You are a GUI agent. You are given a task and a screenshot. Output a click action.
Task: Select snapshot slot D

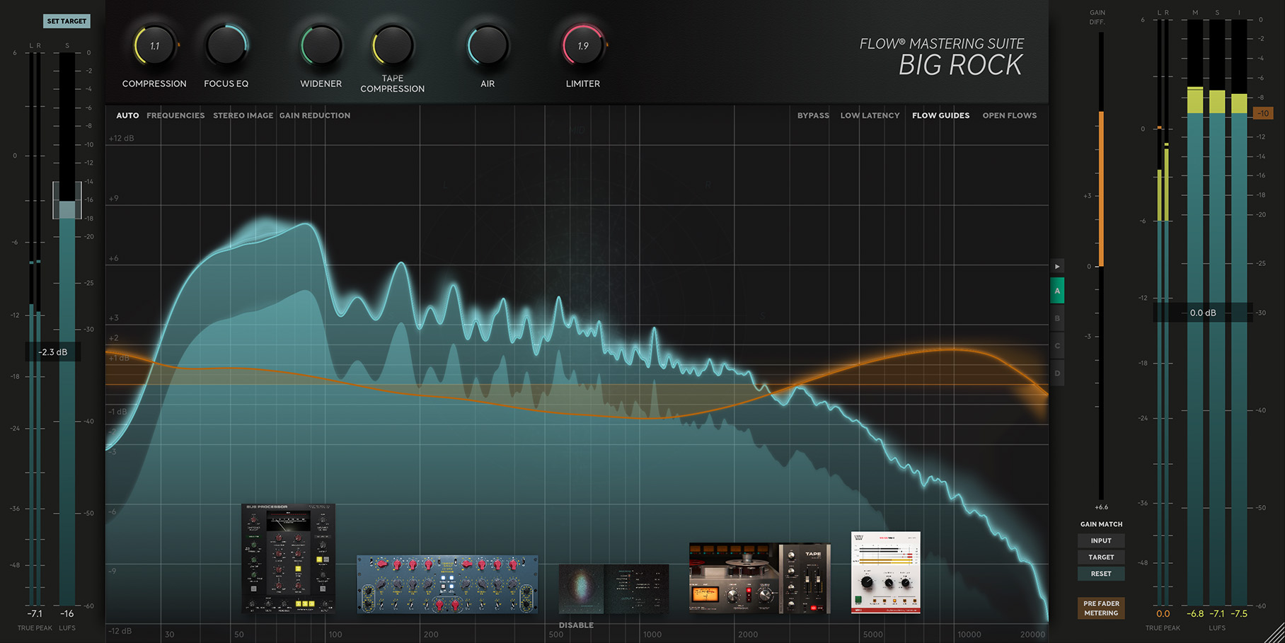(1057, 373)
